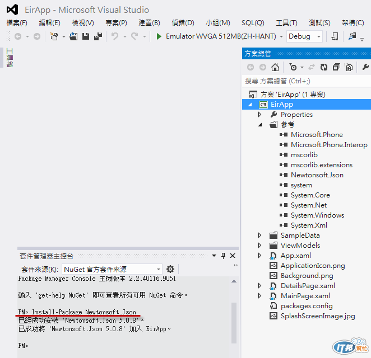Collapse the EirApp project node
The height and width of the screenshot is (358, 371).
(250, 105)
